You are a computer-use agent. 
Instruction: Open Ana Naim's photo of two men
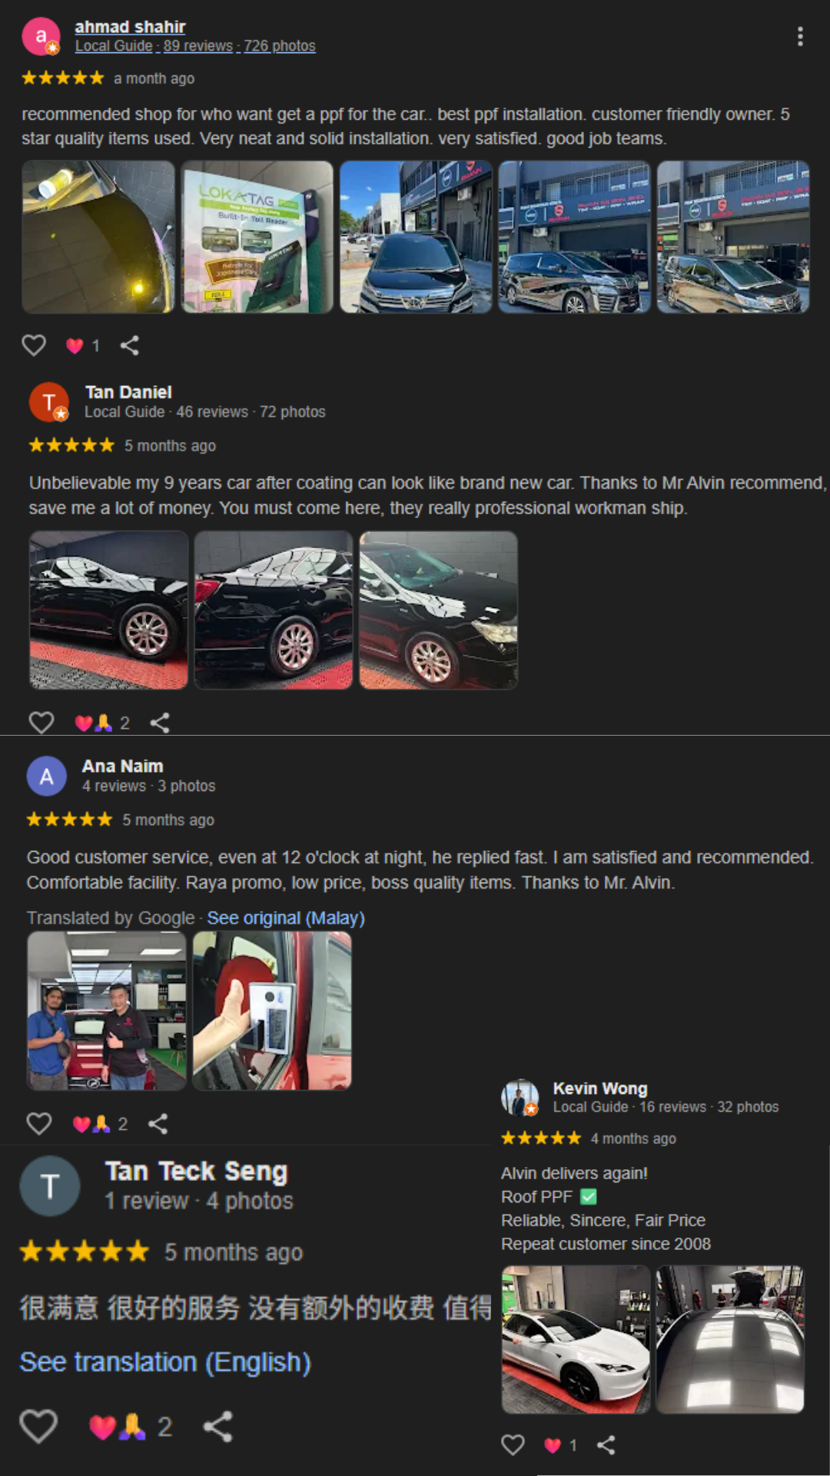[107, 1011]
